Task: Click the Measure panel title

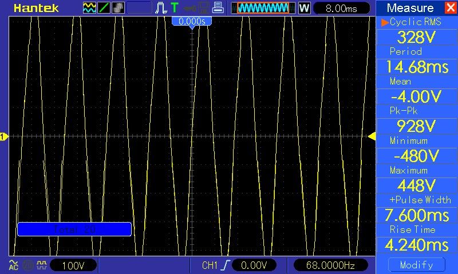Action: [x=410, y=8]
